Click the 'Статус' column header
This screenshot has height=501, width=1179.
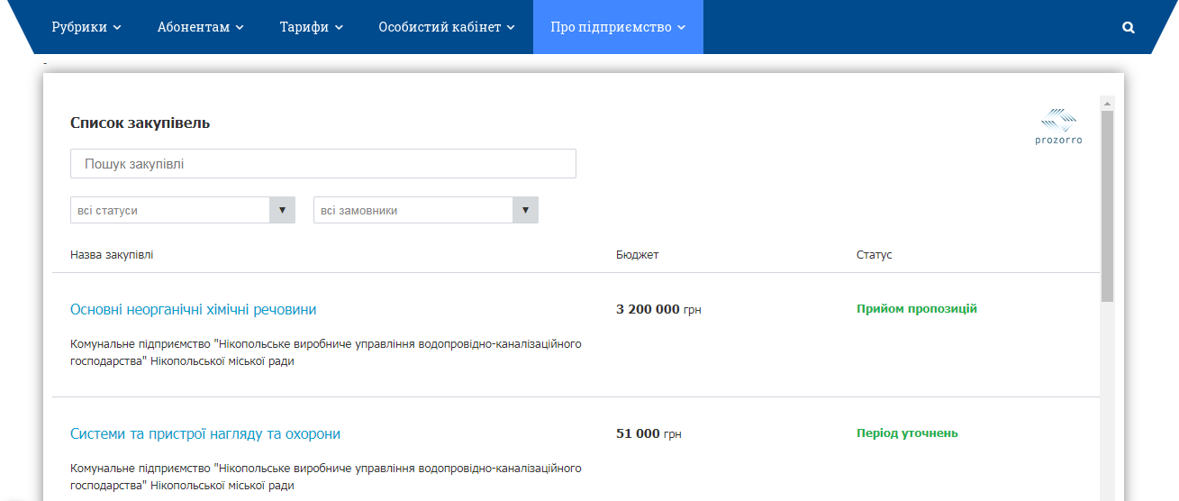click(874, 255)
